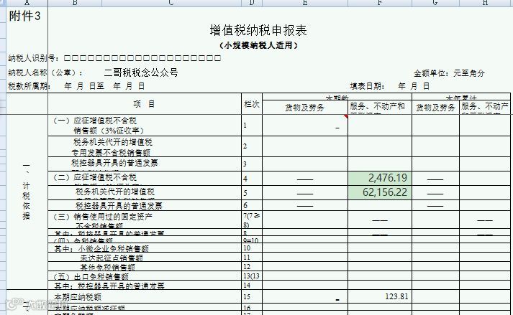
Task: Select the 栏次 header cell
Action: pyautogui.click(x=252, y=104)
